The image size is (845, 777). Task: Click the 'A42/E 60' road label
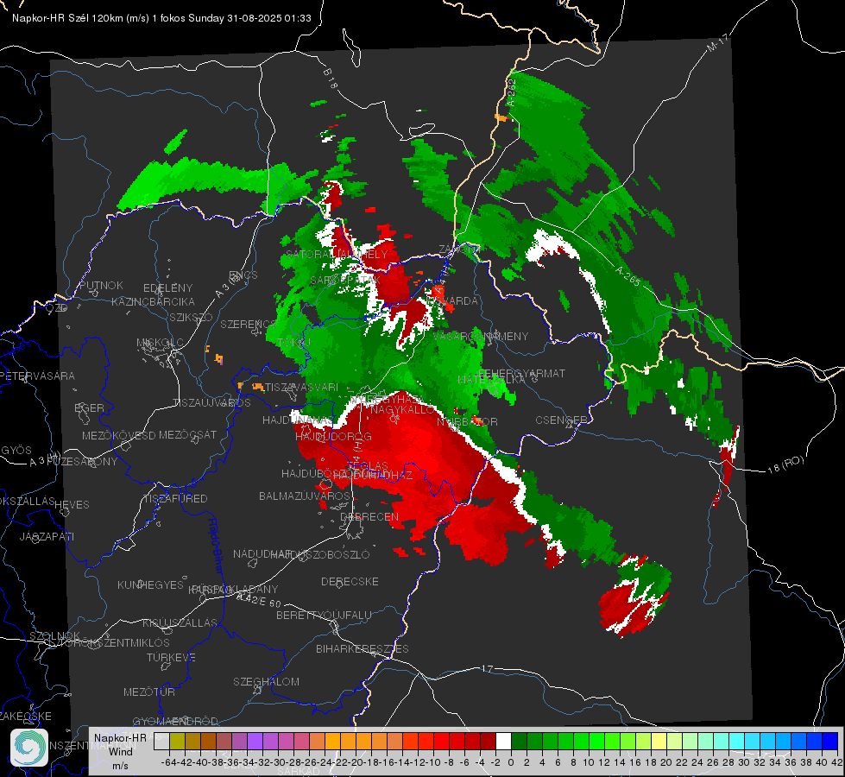click(x=259, y=600)
